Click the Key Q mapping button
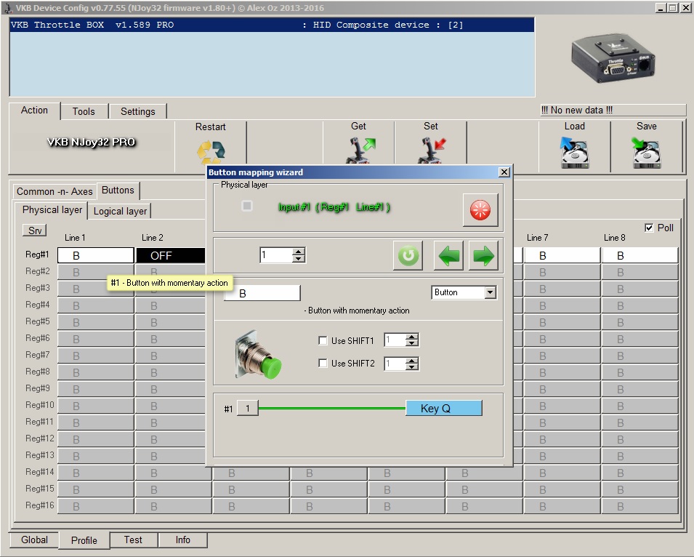The width and height of the screenshot is (694, 557). pyautogui.click(x=443, y=408)
